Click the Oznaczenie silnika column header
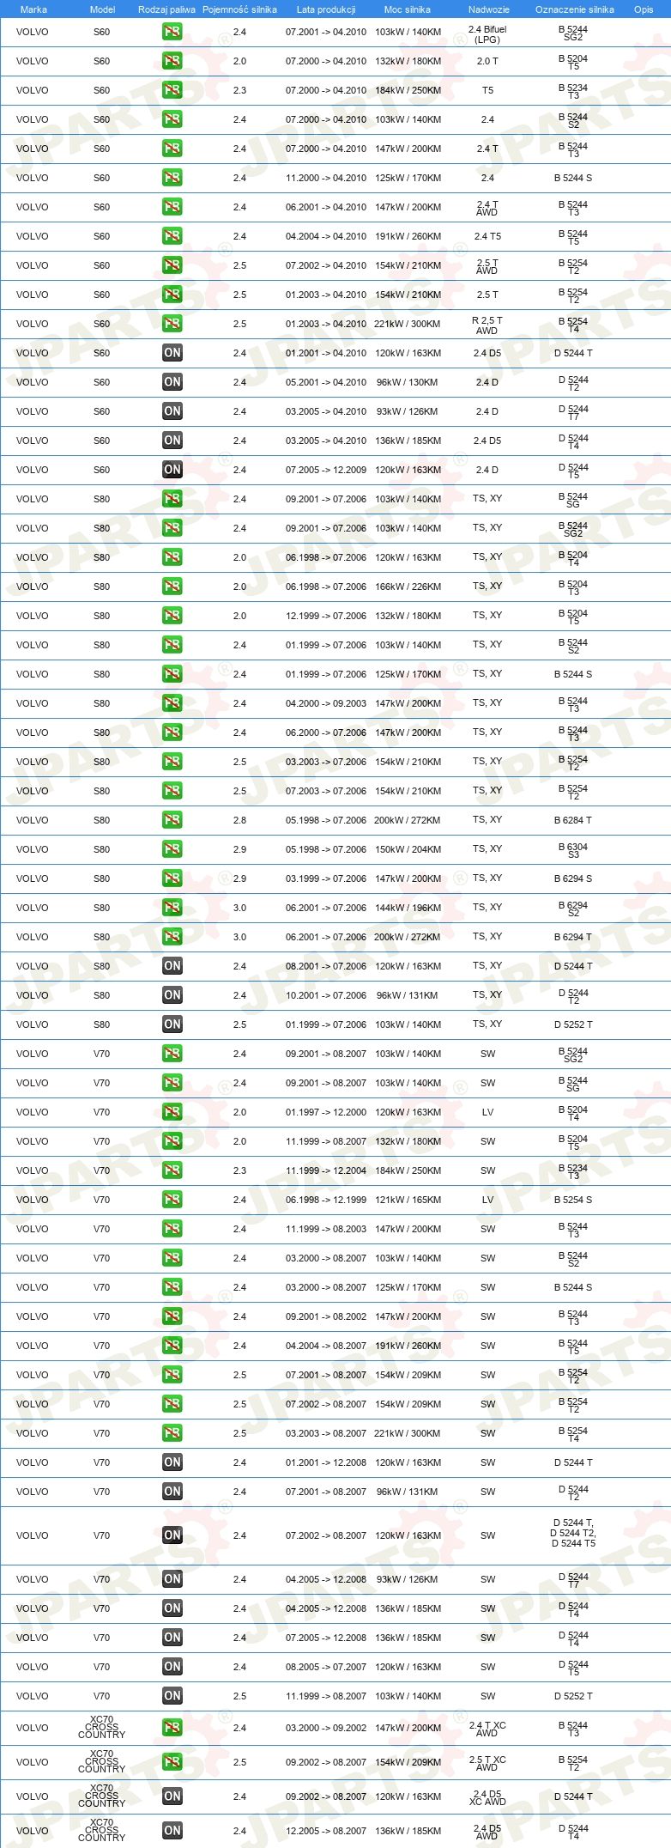This screenshot has height=1848, width=671. point(574,9)
